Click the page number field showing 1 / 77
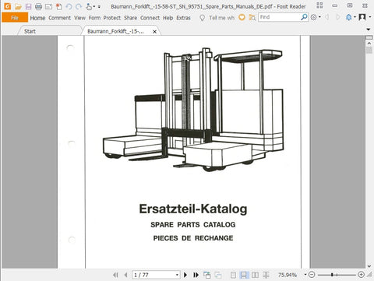Image resolution: width=374 pixels, height=281 pixels. point(153,275)
